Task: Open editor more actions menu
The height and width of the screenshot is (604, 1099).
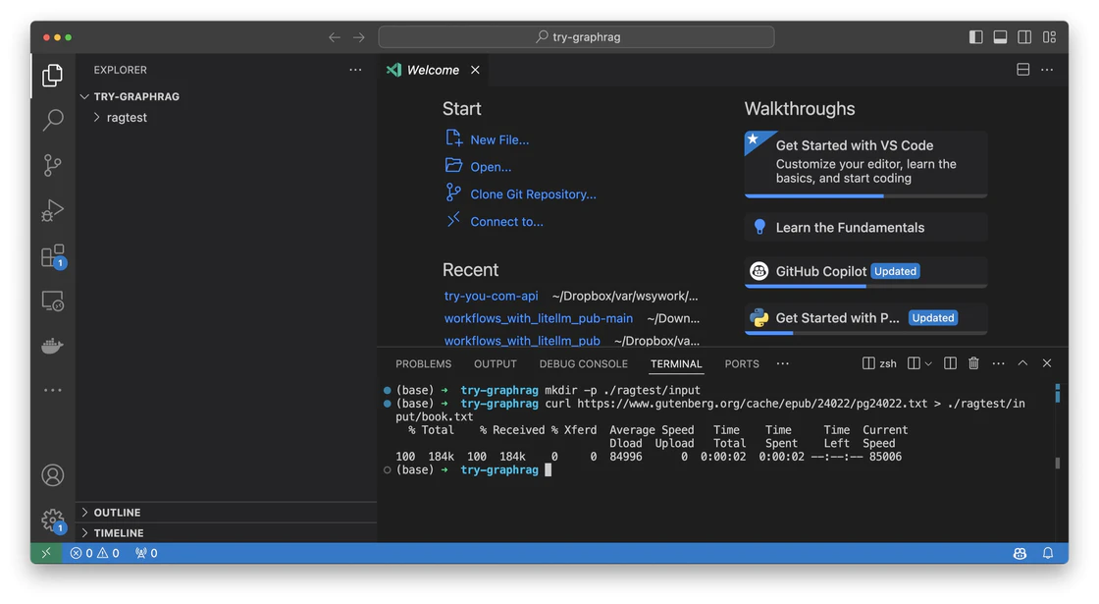Action: click(x=1047, y=70)
